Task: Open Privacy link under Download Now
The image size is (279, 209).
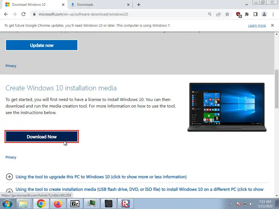Action: (11, 157)
